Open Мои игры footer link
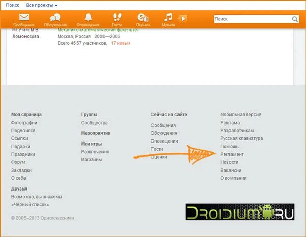The image size is (306, 237). tap(91, 144)
